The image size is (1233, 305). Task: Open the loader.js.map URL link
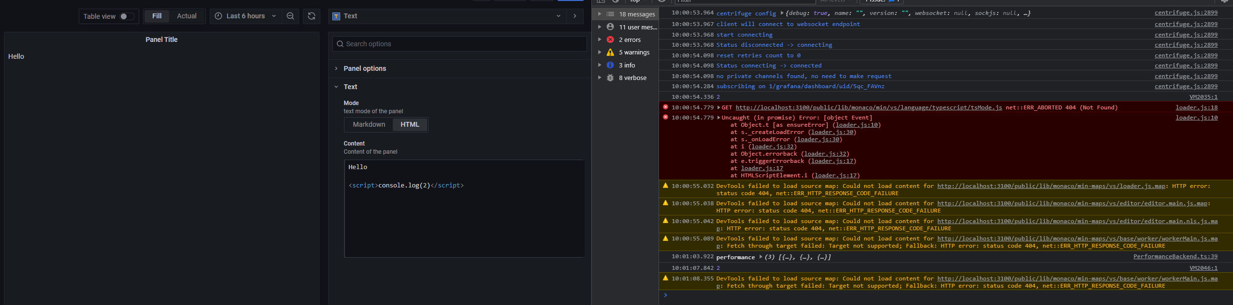(x=1051, y=186)
